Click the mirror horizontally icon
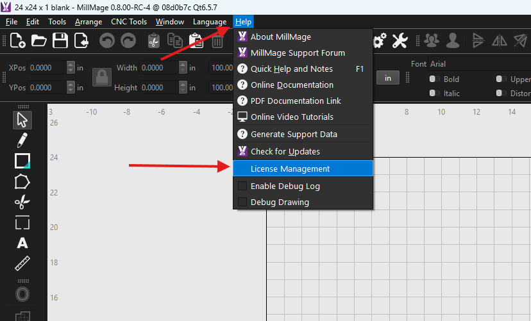 coord(500,41)
